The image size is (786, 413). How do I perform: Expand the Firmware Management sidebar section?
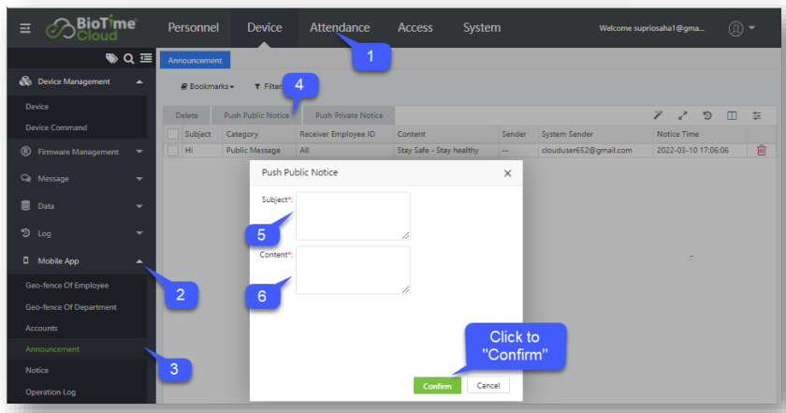click(x=139, y=152)
